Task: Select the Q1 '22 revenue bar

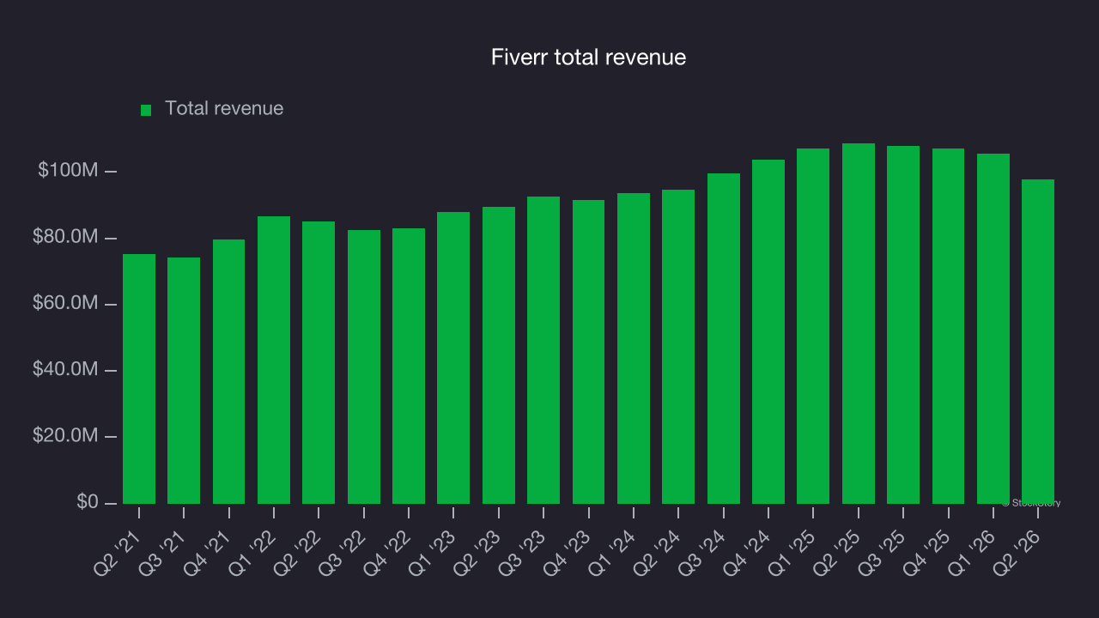Action: point(274,360)
